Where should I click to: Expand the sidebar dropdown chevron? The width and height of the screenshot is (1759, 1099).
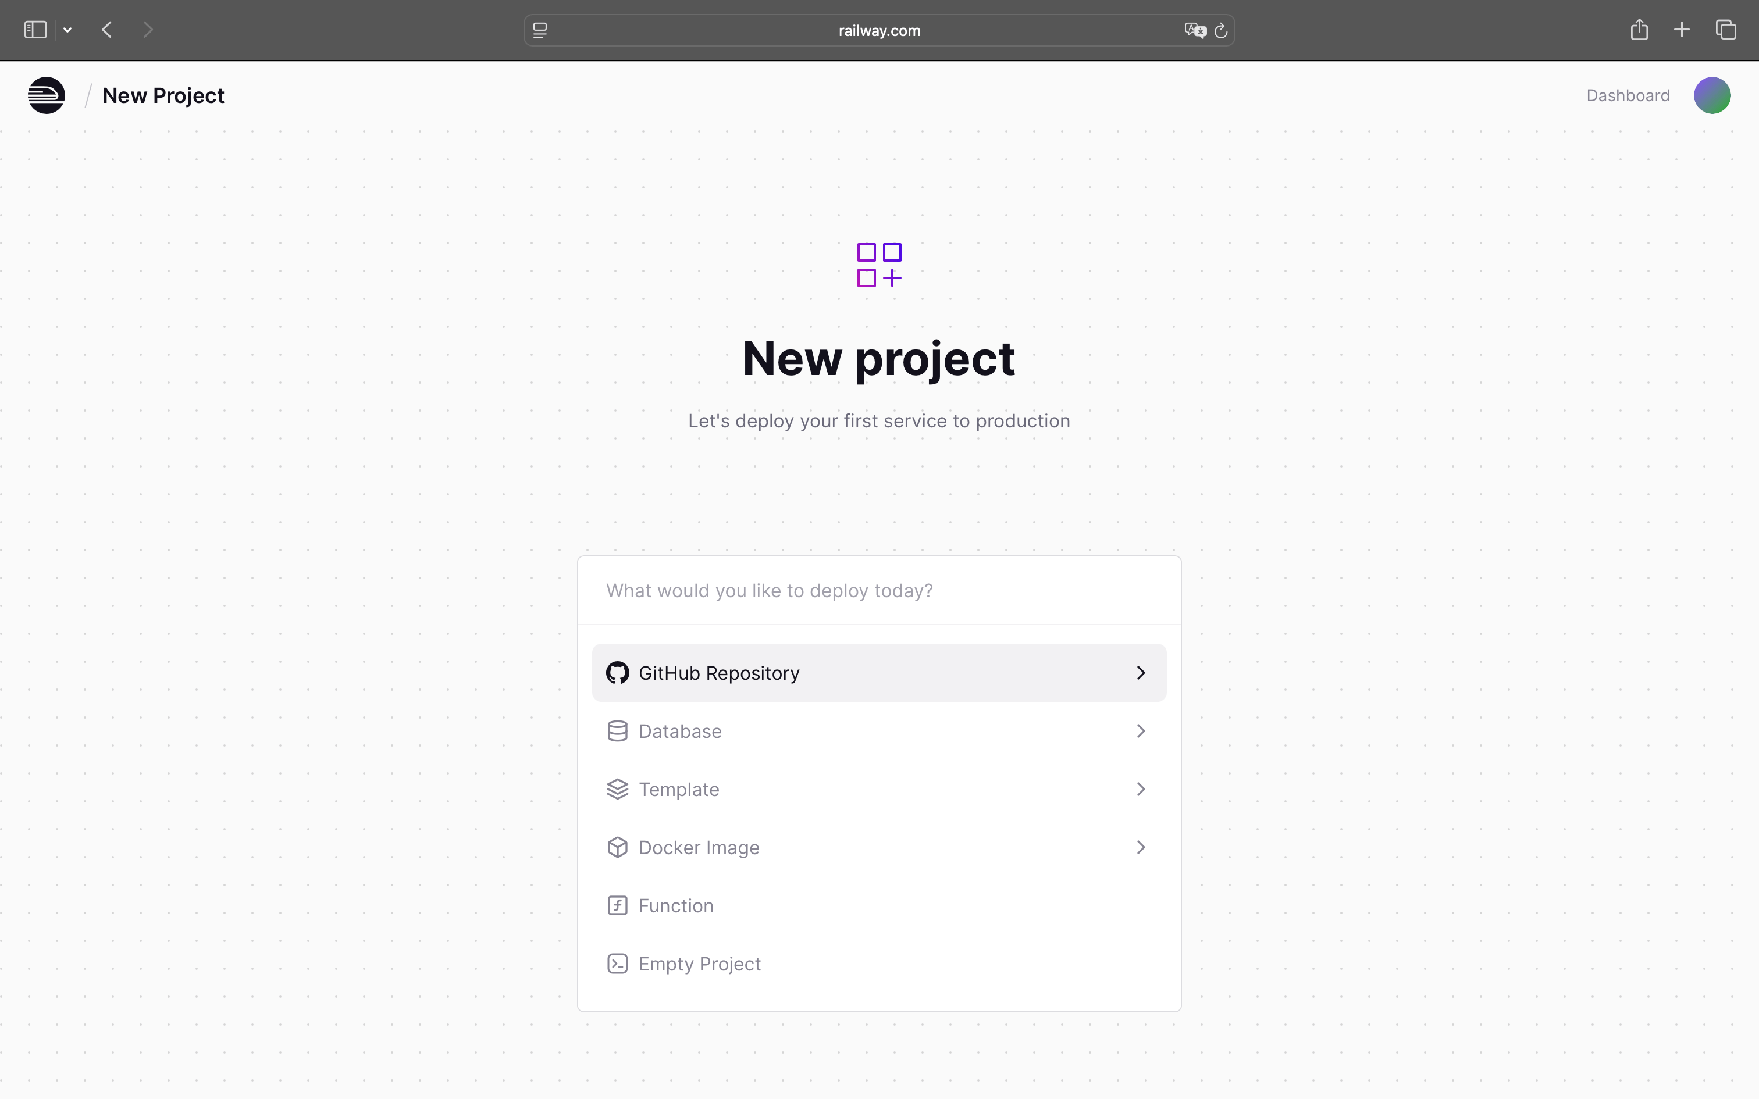tap(67, 30)
